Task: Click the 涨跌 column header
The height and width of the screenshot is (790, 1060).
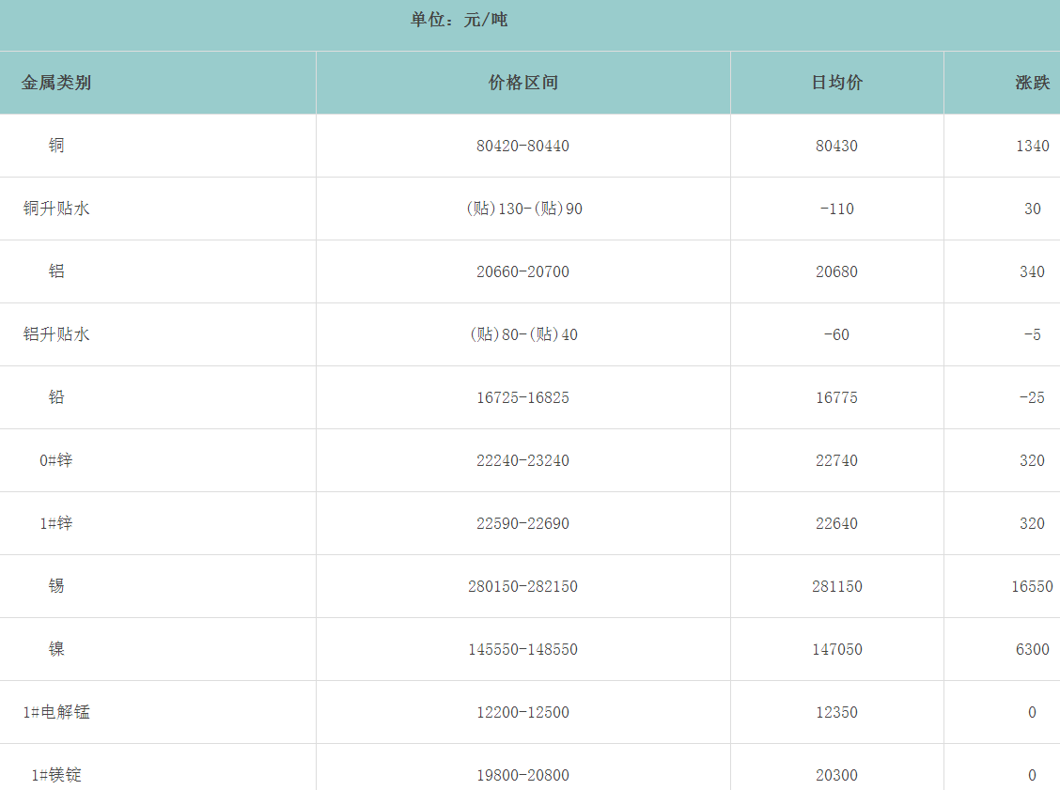Action: point(1032,83)
